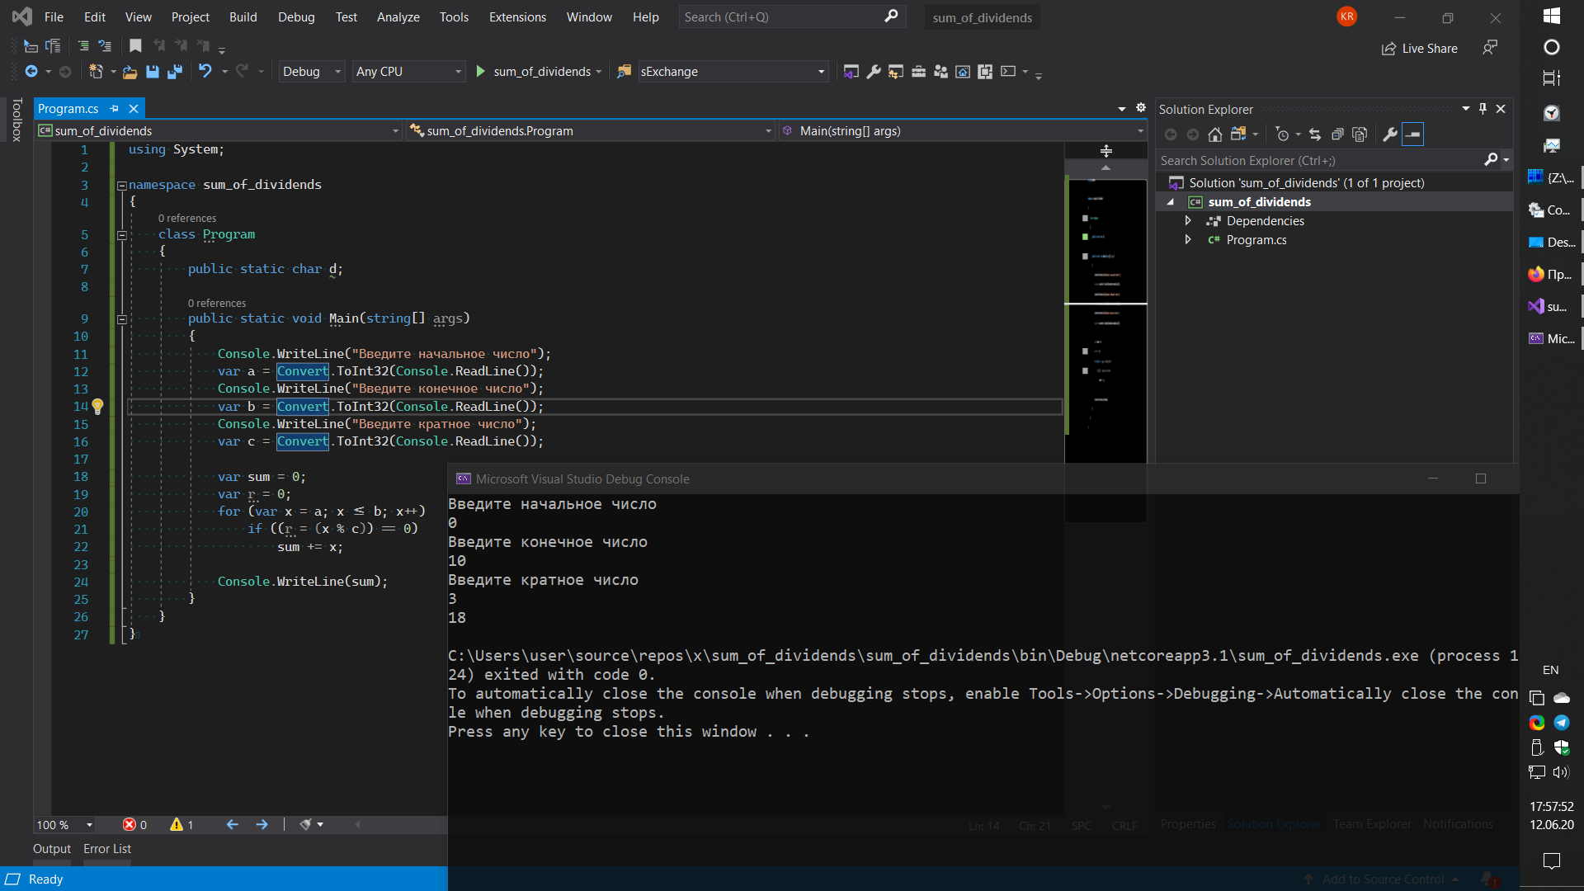Click the KR account avatar

click(1347, 16)
